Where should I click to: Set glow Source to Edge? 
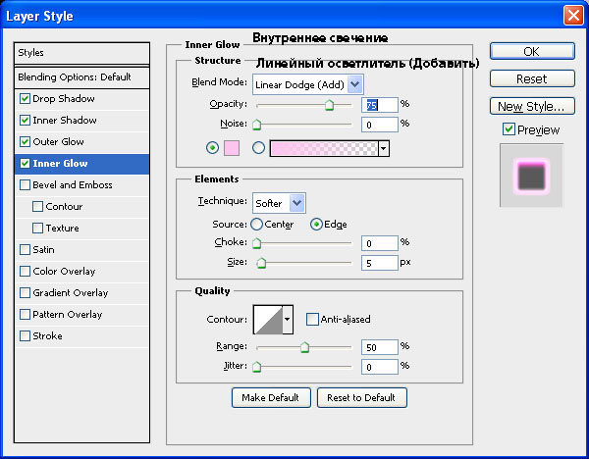pos(316,225)
